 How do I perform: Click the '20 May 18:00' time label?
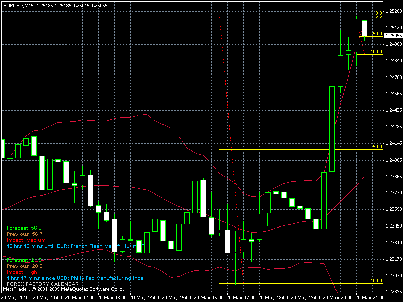click(x=273, y=298)
